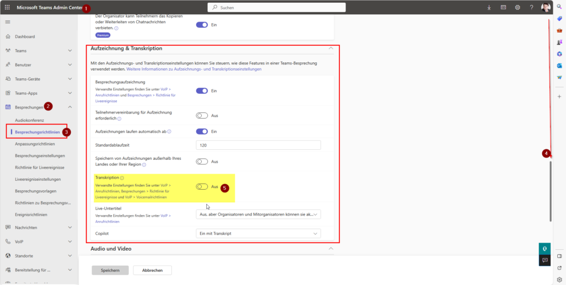This screenshot has width=566, height=285.
Task: Toggle Teilnehmervereinbarung für Aufzeichnung switch
Action: click(202, 116)
